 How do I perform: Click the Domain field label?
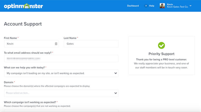tap(9, 82)
